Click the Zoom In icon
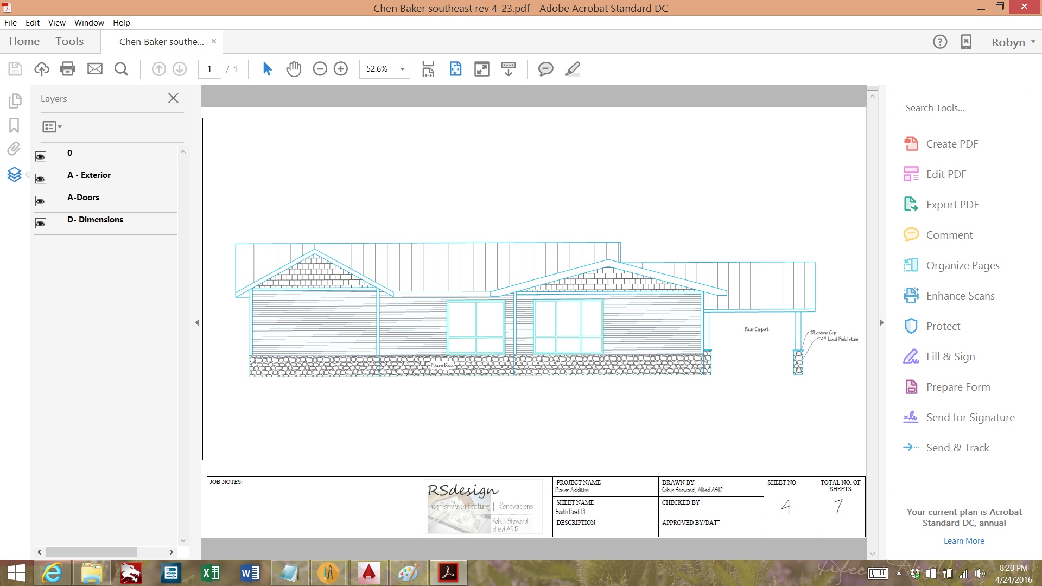Image resolution: width=1042 pixels, height=586 pixels. click(341, 69)
